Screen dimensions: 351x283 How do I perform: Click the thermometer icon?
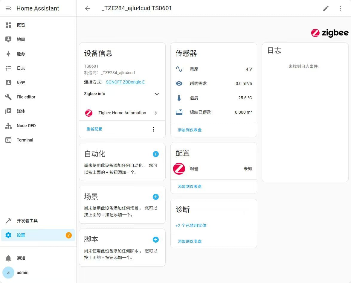tap(179, 98)
